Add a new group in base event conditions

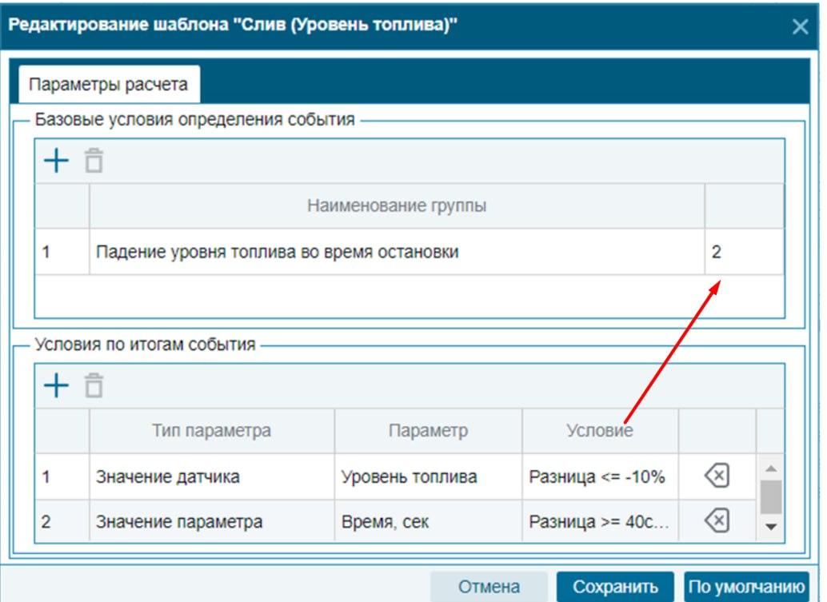click(x=57, y=161)
